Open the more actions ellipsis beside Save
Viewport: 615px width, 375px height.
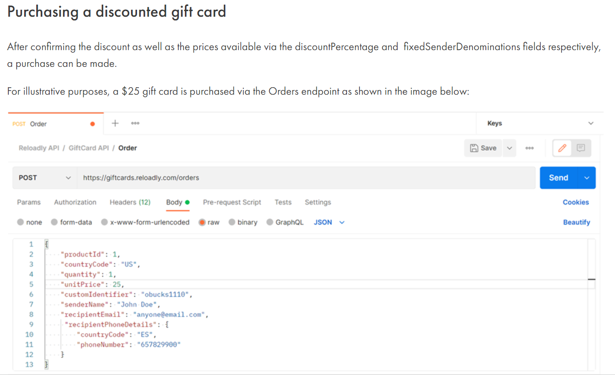pyautogui.click(x=530, y=148)
